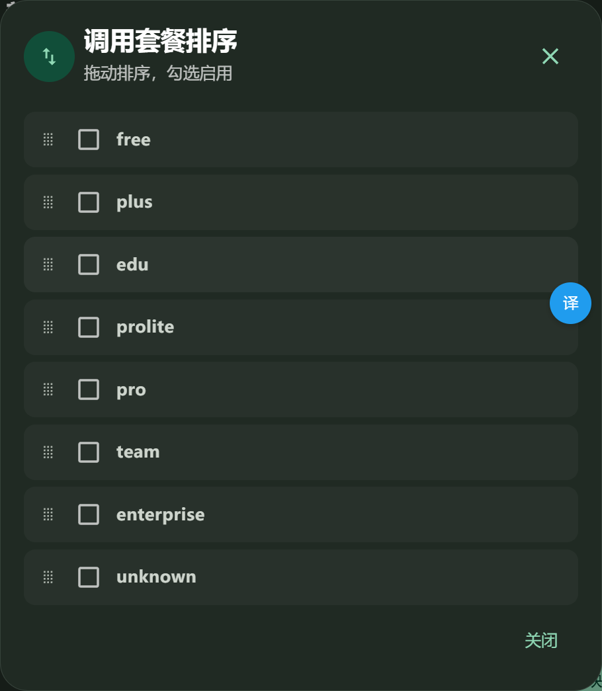Click the prolite row drag handle
This screenshot has width=602, height=691.
[48, 327]
